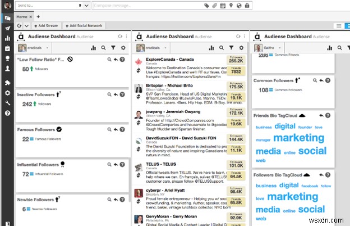Open TELUS - TELUS profile link

pos(161,164)
